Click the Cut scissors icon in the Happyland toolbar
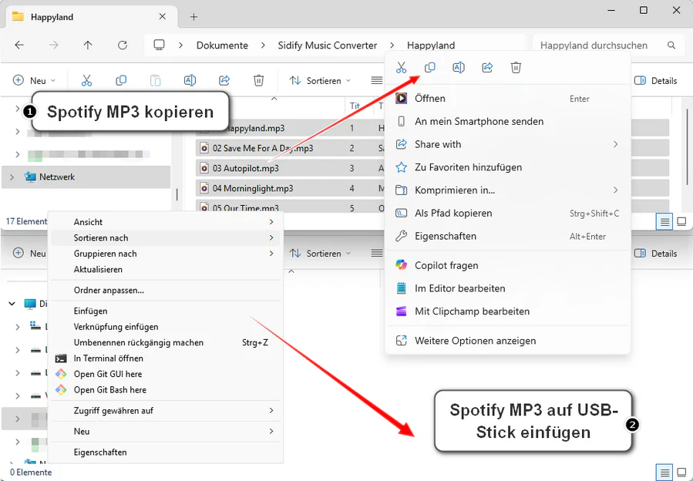 pos(86,80)
